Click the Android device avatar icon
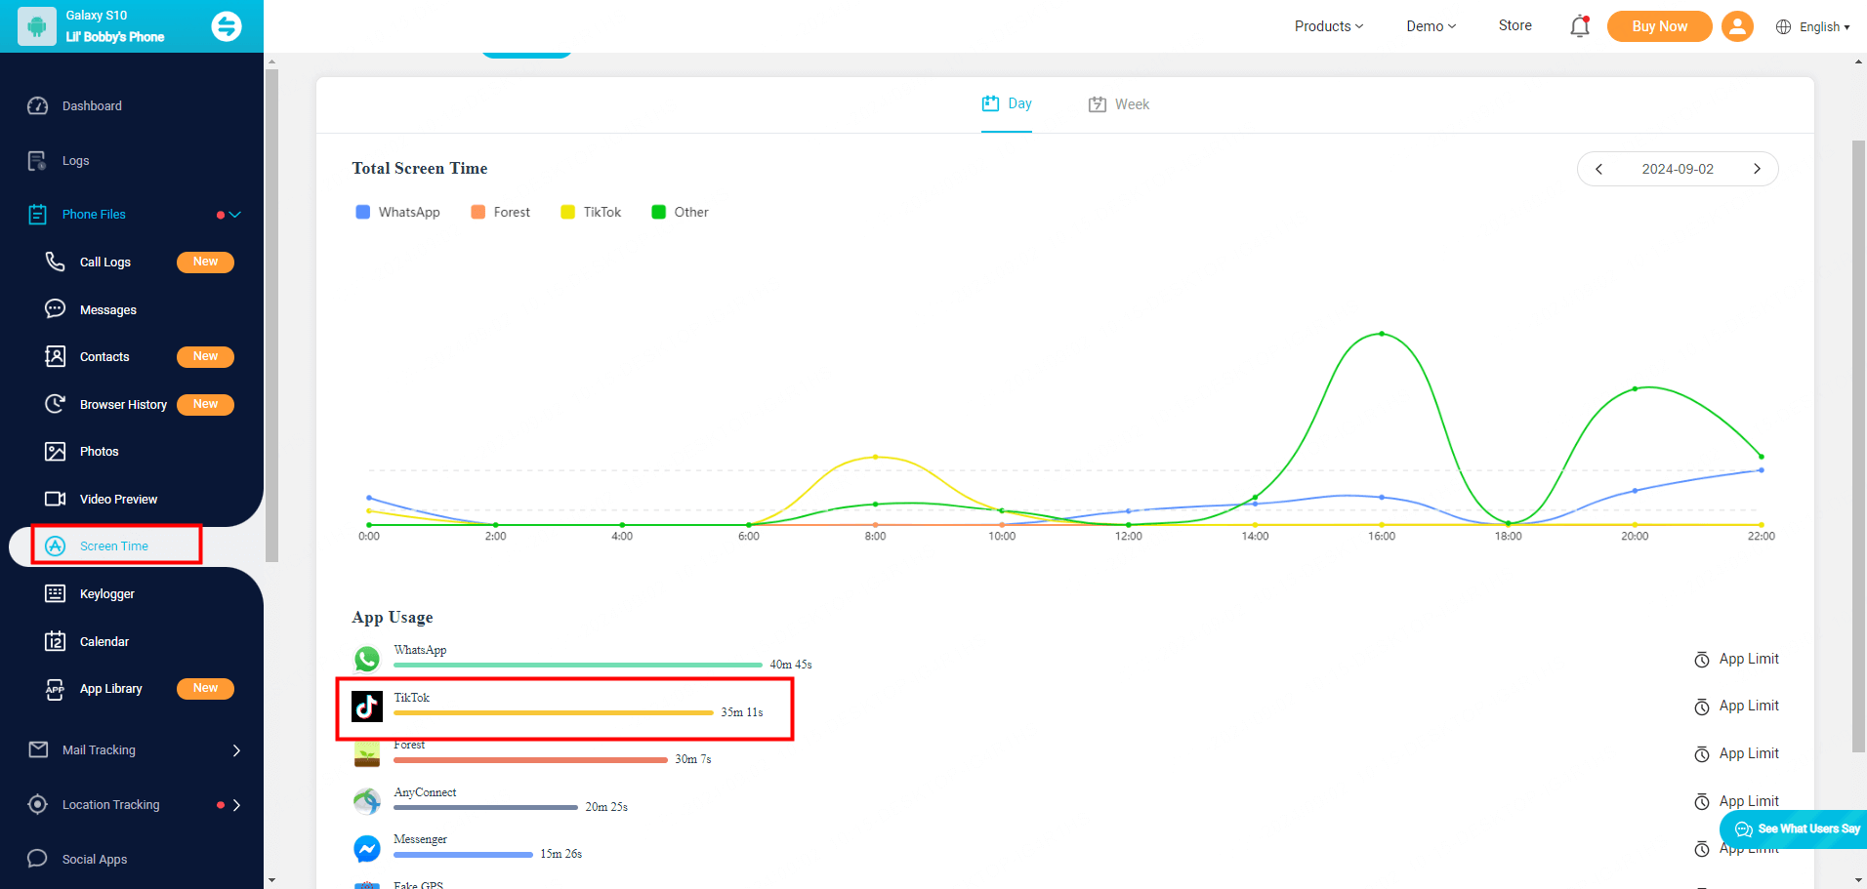Viewport: 1867px width, 889px height. point(37,26)
